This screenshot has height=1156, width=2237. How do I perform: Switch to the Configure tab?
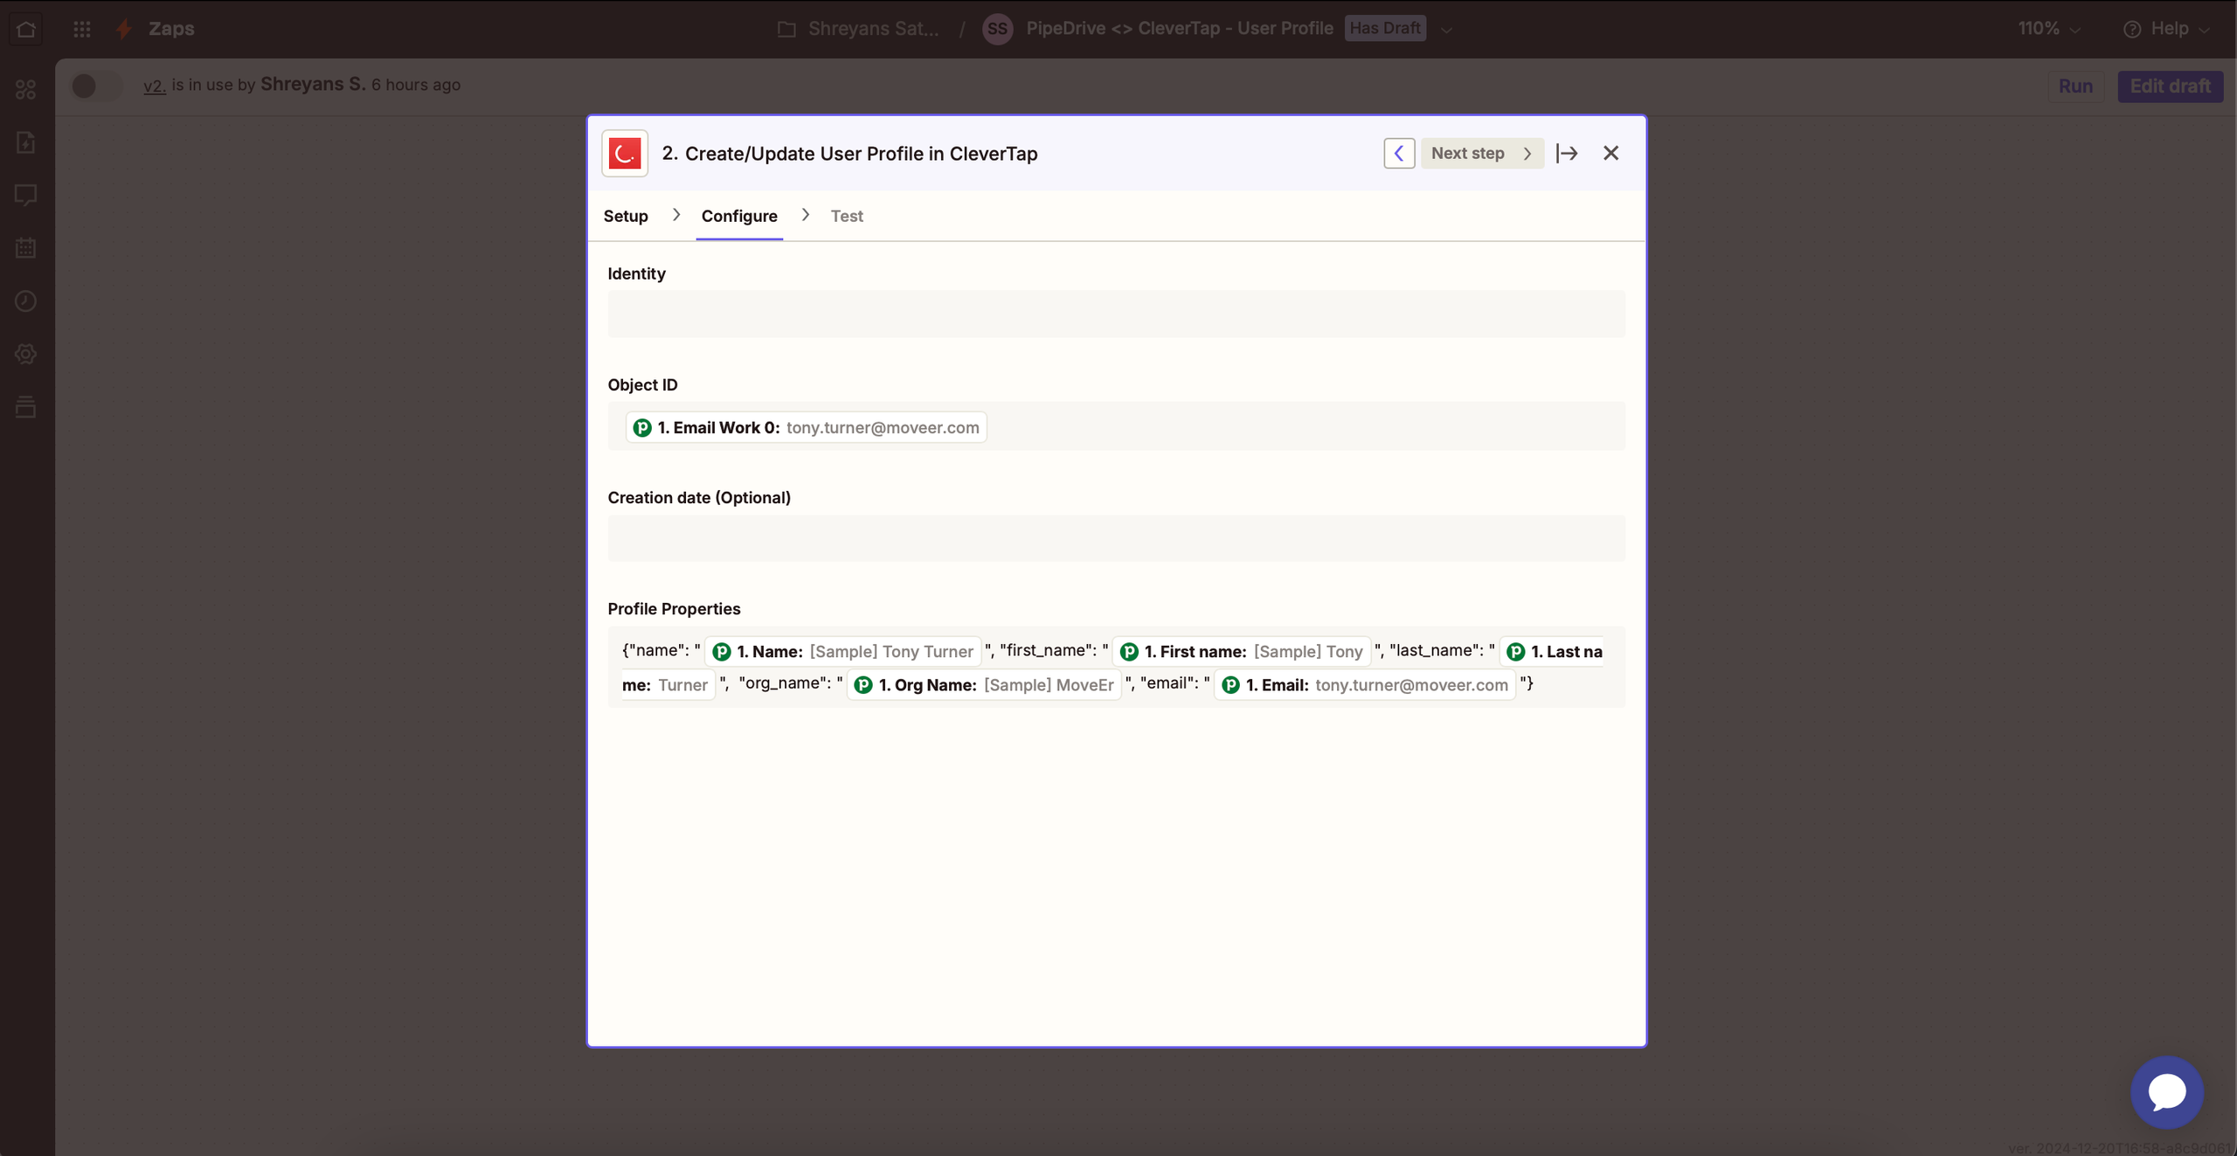739,216
